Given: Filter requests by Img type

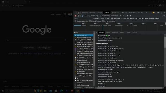Looking at the screenshot, I should click(128, 19).
